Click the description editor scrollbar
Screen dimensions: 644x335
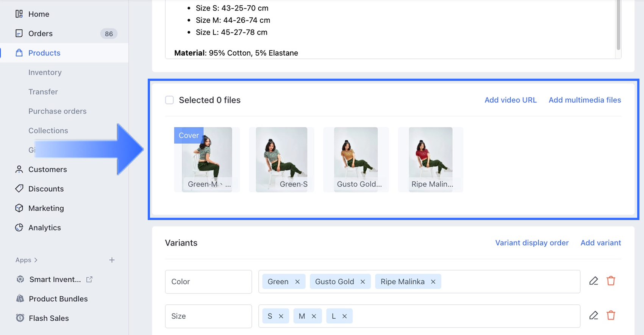tap(618, 25)
